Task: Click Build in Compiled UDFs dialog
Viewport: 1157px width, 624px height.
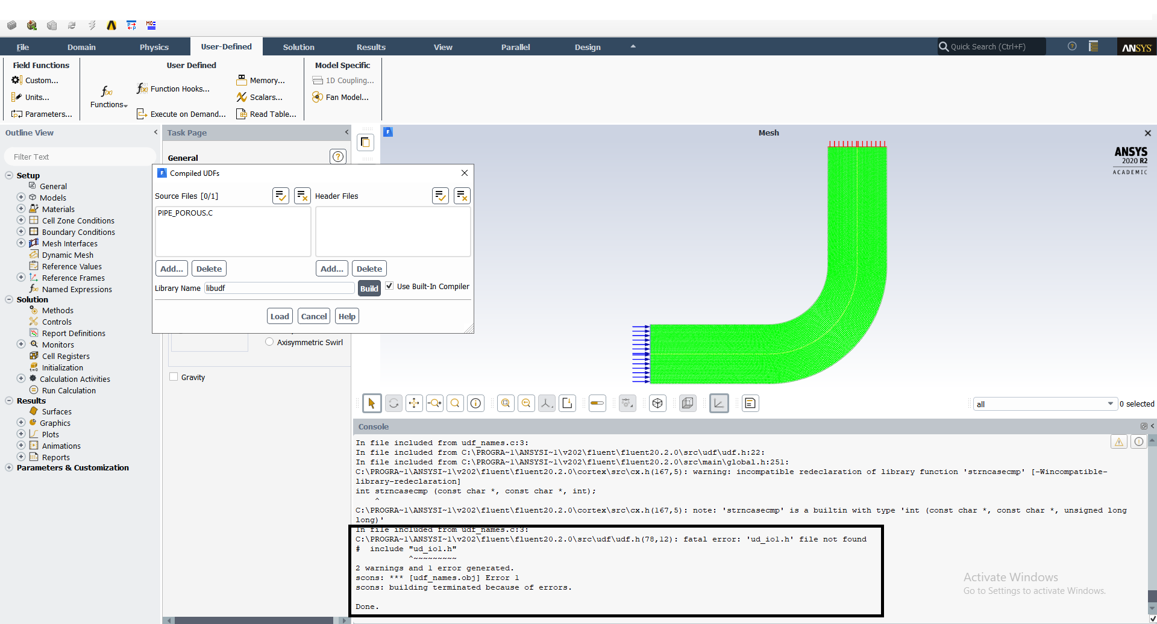Action: (x=369, y=288)
